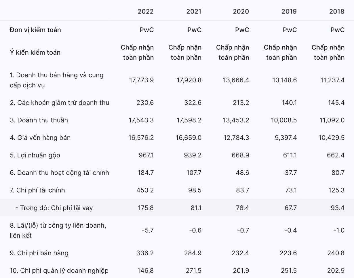Click 'Doanh thu bán hàng và cung cấp dịch vụ' row

click(x=56, y=80)
